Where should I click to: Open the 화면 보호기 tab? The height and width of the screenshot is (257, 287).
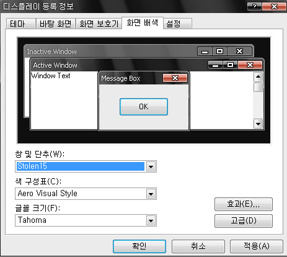[x=99, y=24]
